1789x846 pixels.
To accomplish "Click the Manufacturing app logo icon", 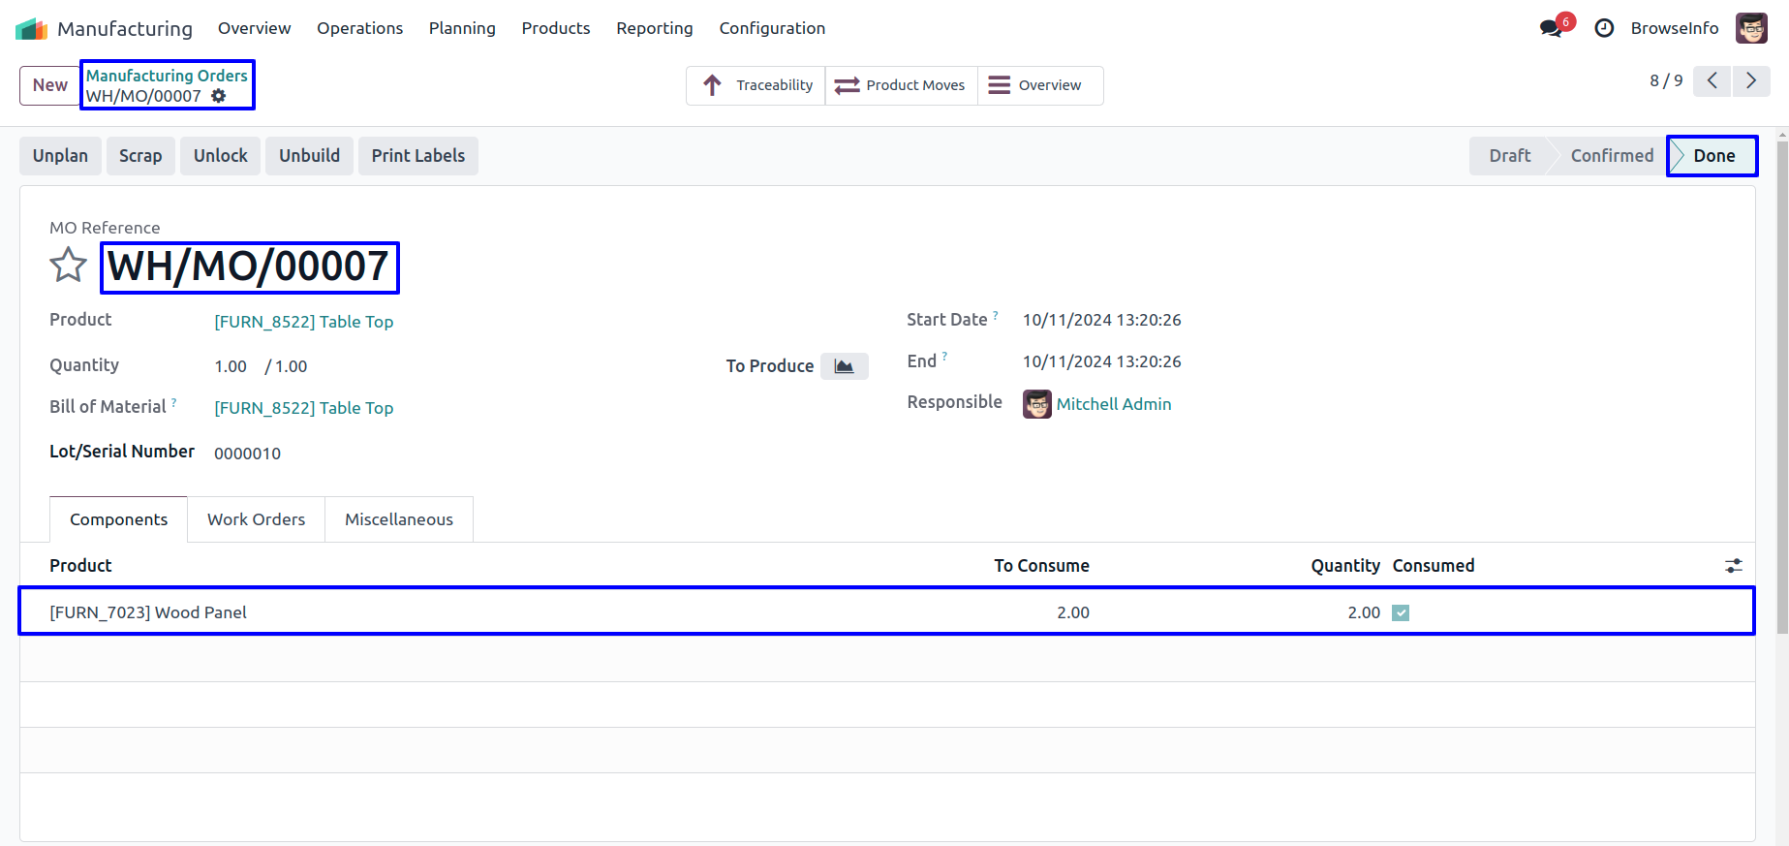I will tap(31, 29).
